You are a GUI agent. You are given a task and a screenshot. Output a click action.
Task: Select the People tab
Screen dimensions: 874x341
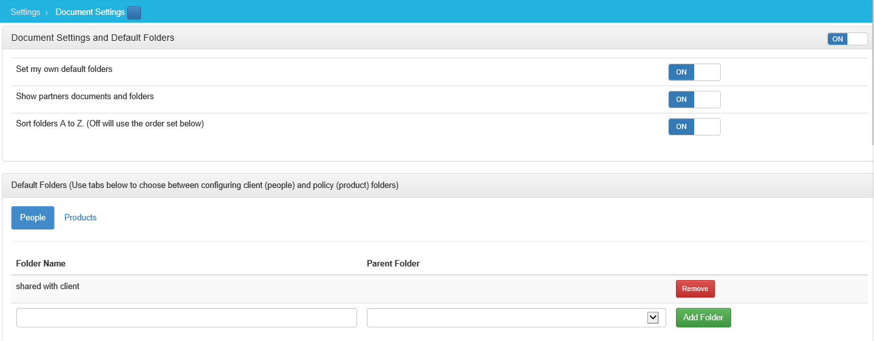32,218
